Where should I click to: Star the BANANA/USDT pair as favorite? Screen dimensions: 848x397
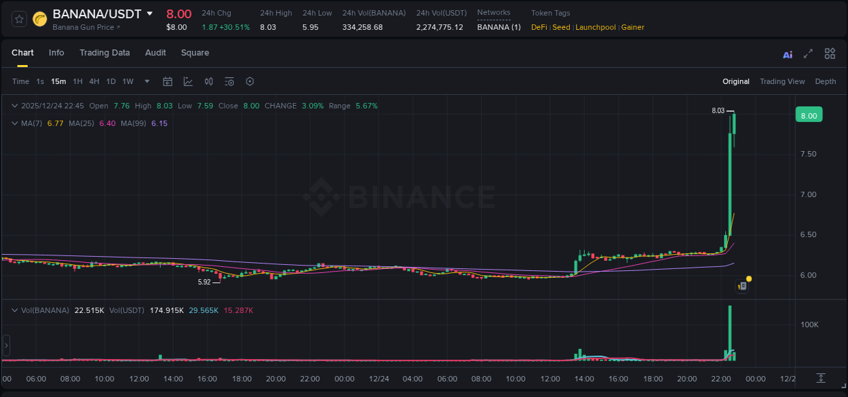[x=18, y=19]
